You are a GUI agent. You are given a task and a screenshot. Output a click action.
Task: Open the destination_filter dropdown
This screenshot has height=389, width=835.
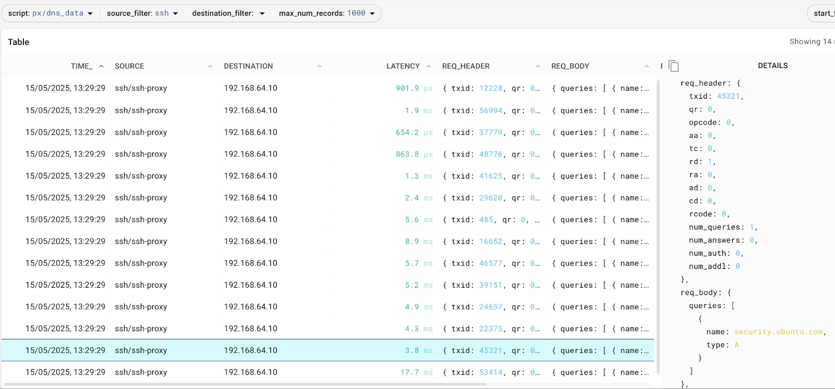point(229,13)
